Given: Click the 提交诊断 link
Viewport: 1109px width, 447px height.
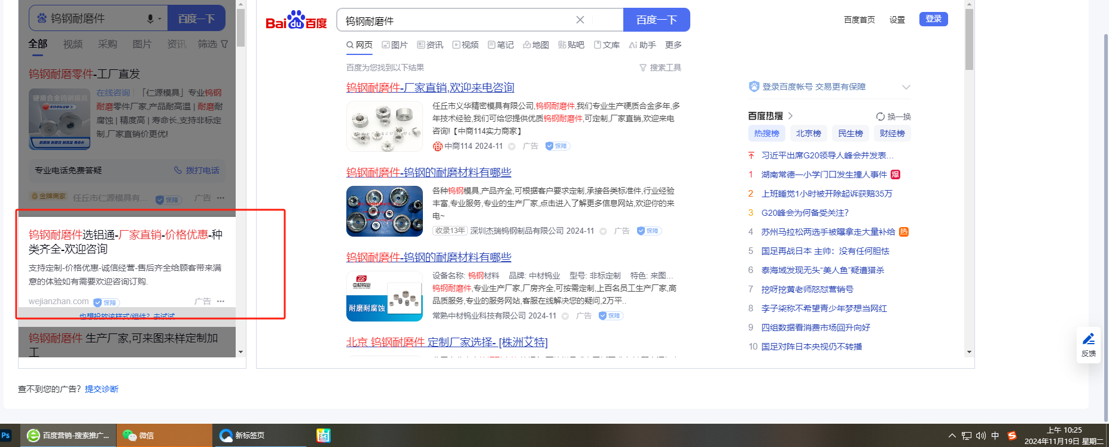Looking at the screenshot, I should [102, 389].
